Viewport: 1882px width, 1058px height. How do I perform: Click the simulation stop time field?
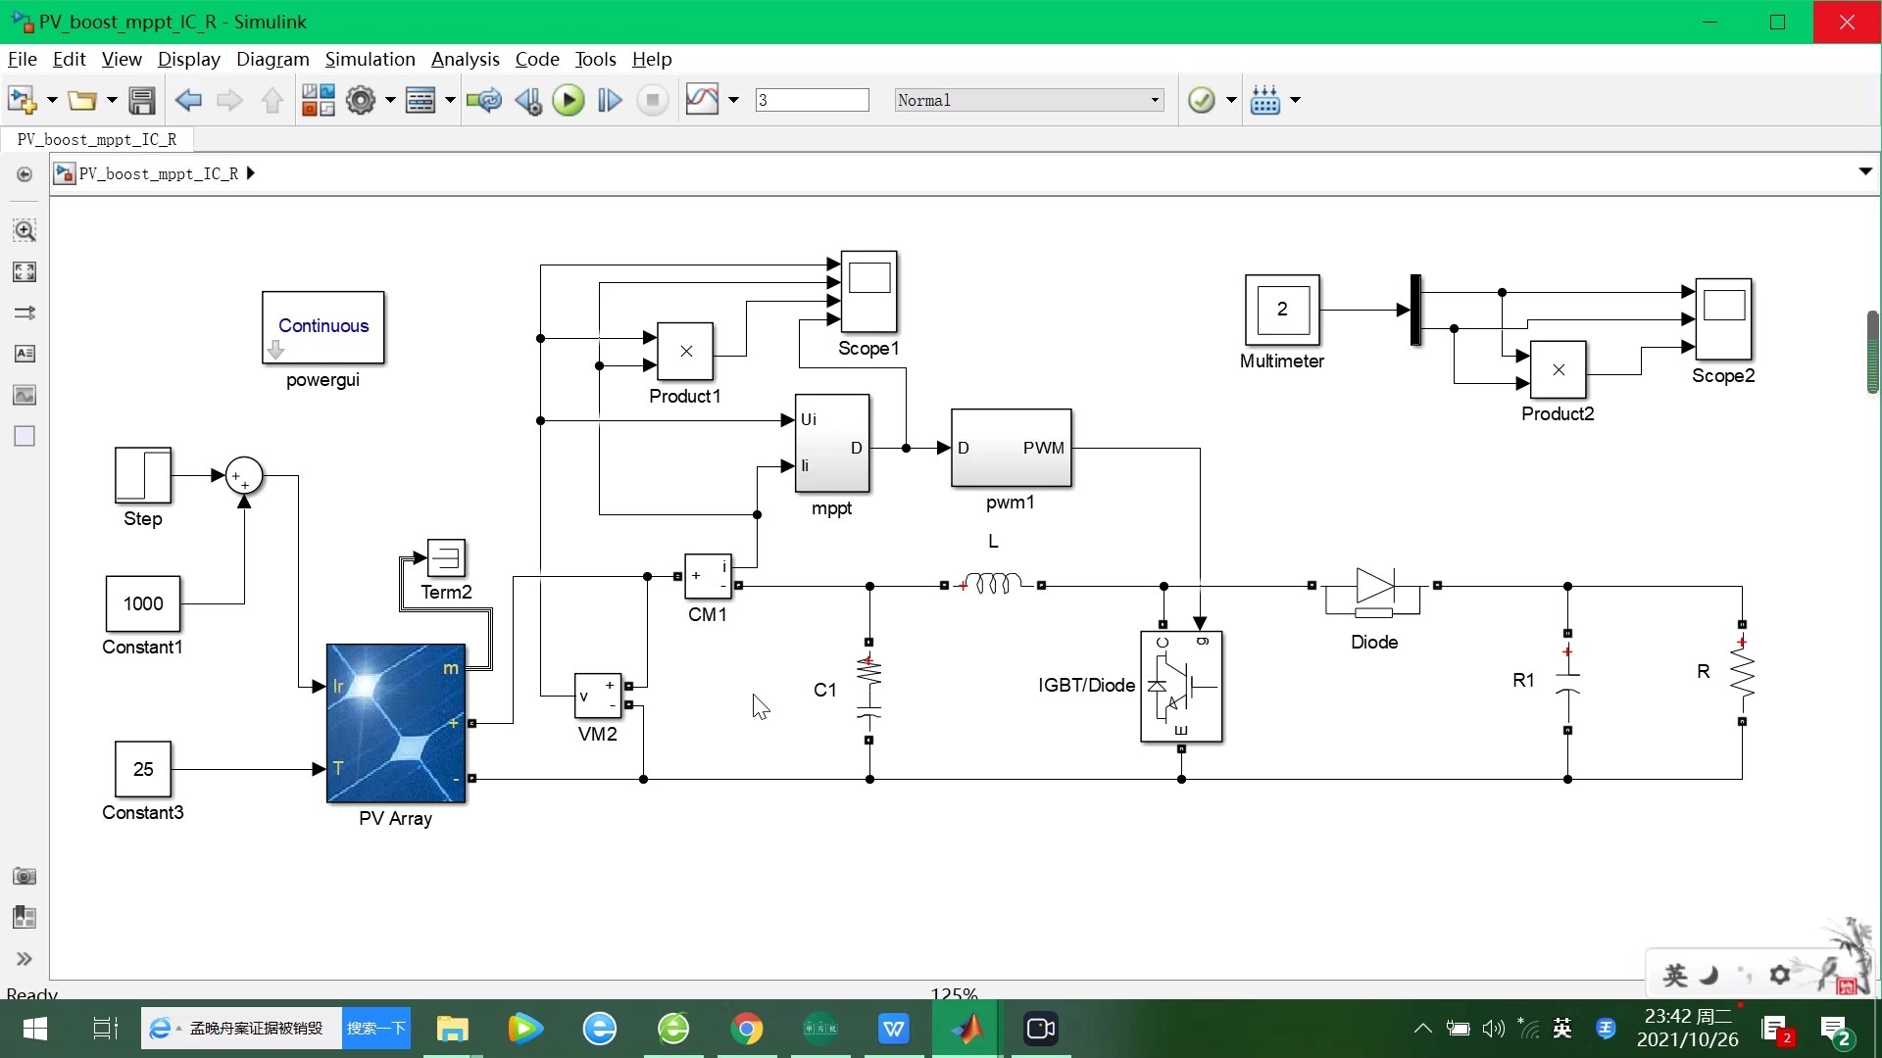coord(812,100)
